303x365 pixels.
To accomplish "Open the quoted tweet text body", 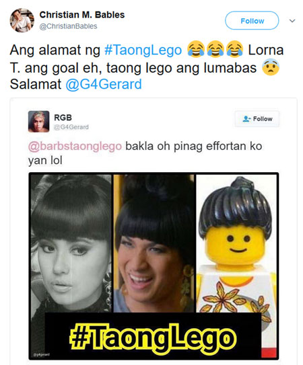I will point(145,153).
